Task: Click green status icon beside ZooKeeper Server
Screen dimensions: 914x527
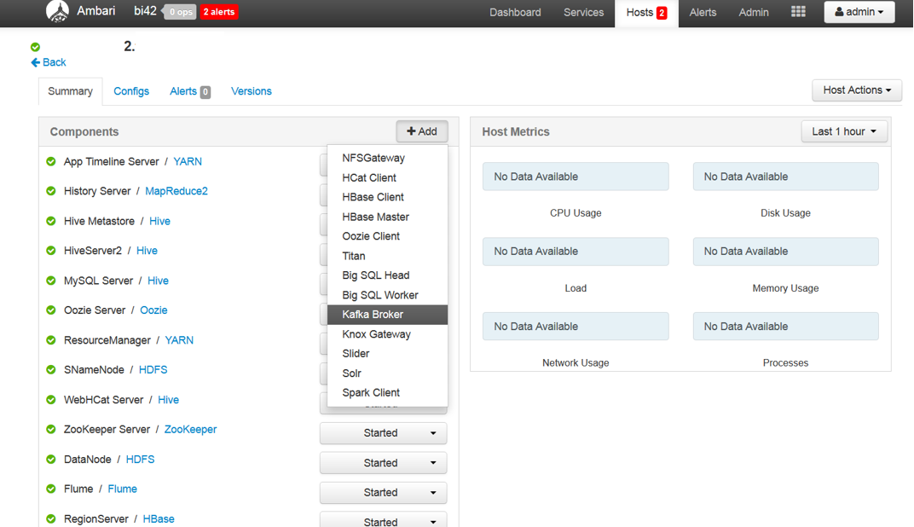Action: point(51,430)
